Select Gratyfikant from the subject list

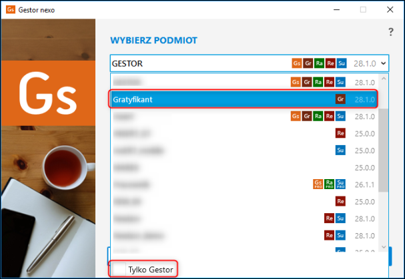(244, 99)
